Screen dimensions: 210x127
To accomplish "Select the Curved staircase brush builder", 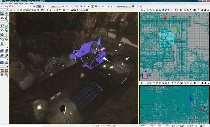I will pyautogui.click(x=2, y=30).
